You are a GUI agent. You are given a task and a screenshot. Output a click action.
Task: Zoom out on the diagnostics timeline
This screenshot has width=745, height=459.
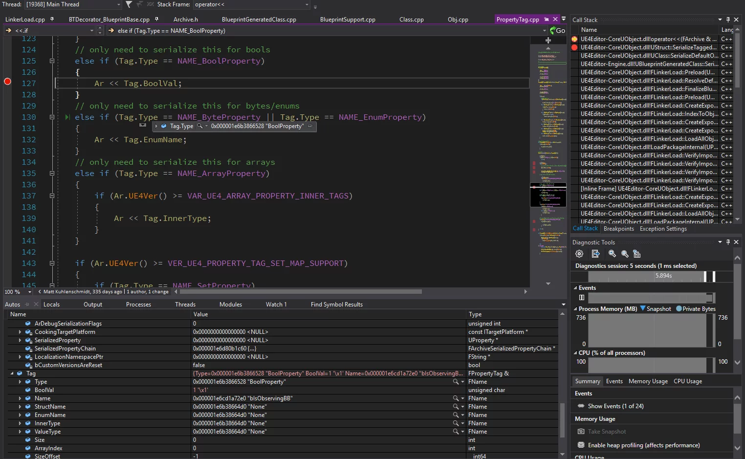[625, 254]
